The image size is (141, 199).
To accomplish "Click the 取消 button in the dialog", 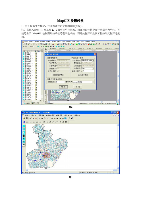I will click(78, 87).
